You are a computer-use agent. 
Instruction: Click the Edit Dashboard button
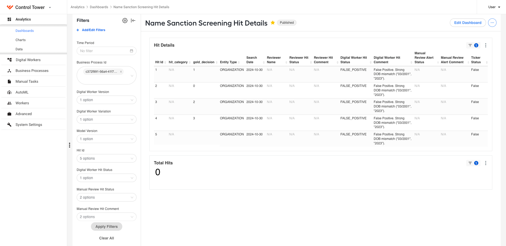tap(468, 23)
